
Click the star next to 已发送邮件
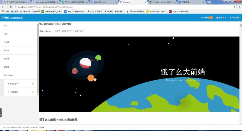click(x=33, y=84)
